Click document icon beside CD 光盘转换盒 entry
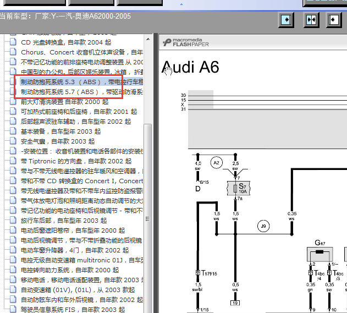347x313 pixels. 13,42
